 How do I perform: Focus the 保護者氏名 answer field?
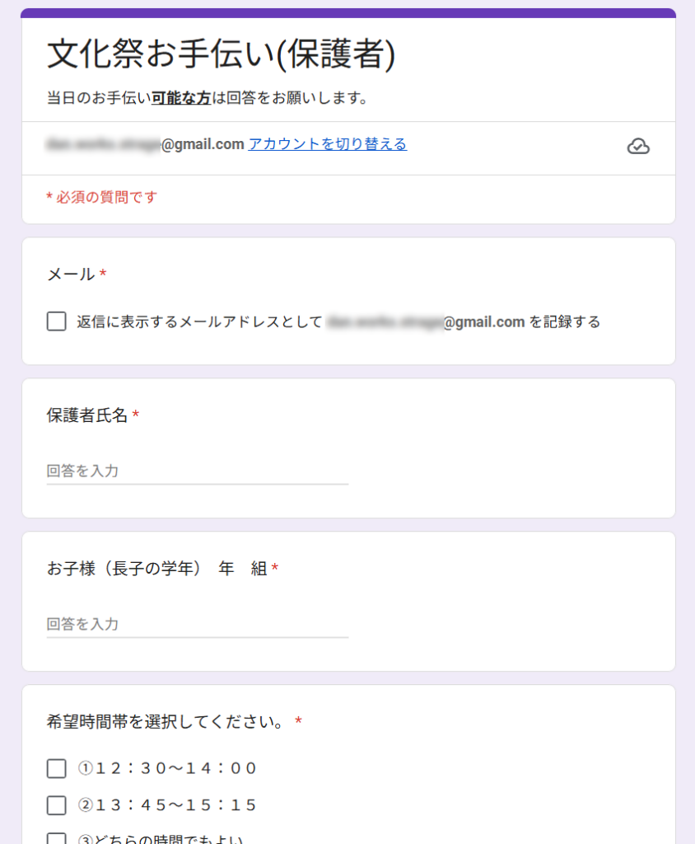pyautogui.click(x=198, y=471)
